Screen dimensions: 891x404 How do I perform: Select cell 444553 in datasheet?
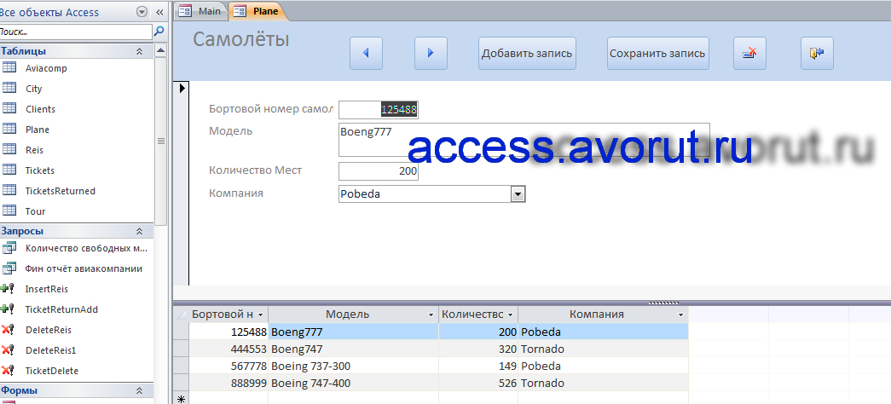[229, 349]
